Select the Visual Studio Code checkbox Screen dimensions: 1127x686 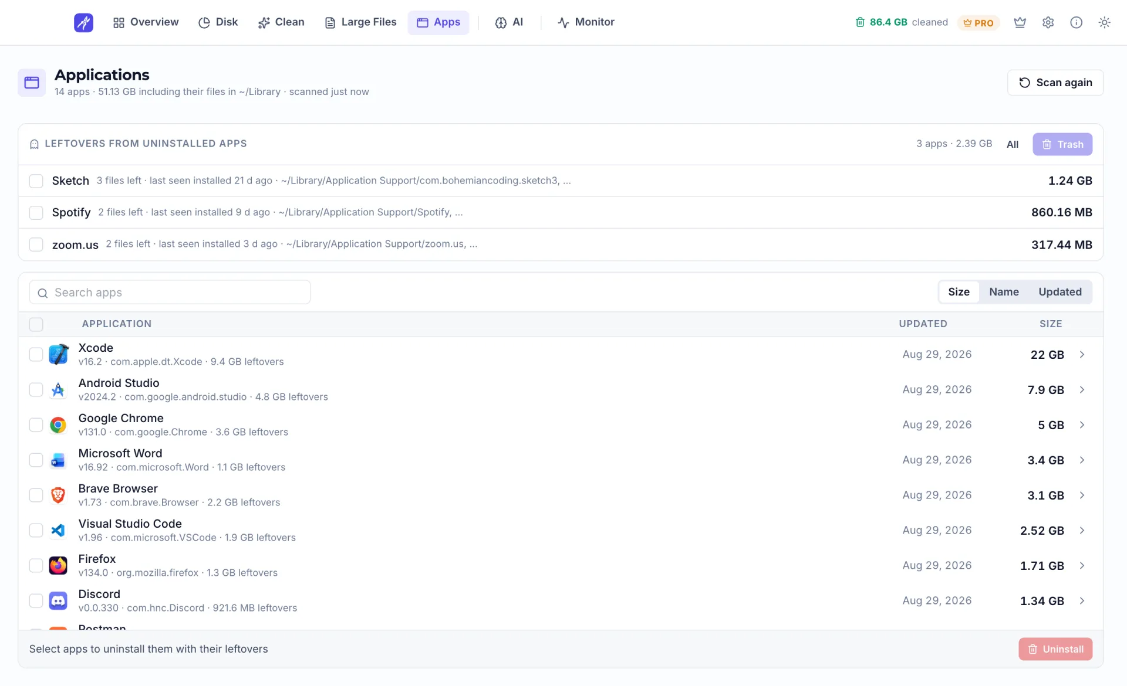click(36, 531)
